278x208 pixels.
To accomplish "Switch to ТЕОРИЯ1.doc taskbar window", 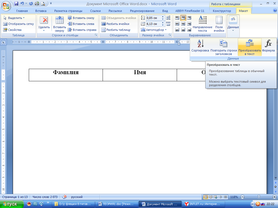I will pos(117,204).
